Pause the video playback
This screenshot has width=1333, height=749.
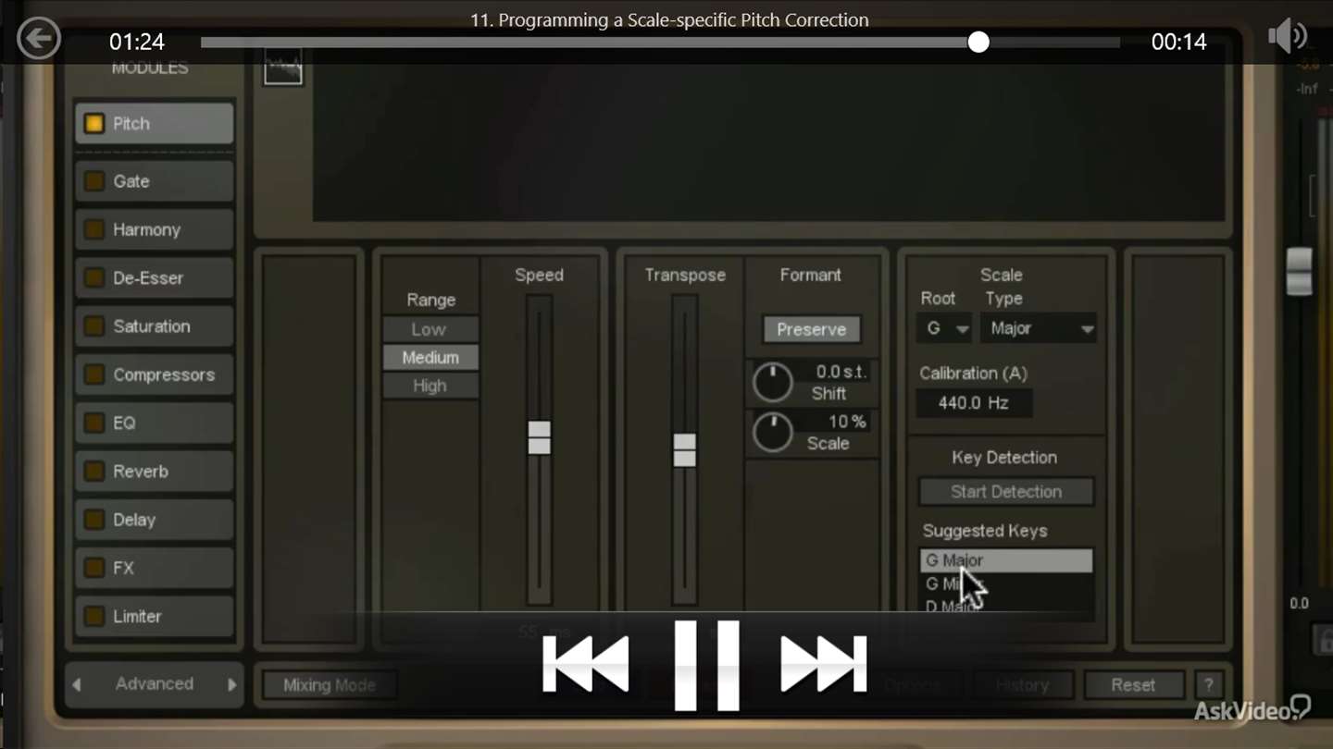(x=706, y=666)
